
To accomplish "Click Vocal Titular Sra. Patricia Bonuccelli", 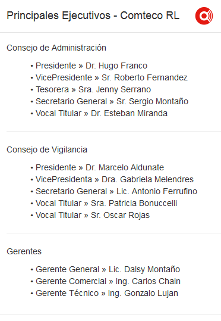I will coord(106,203).
